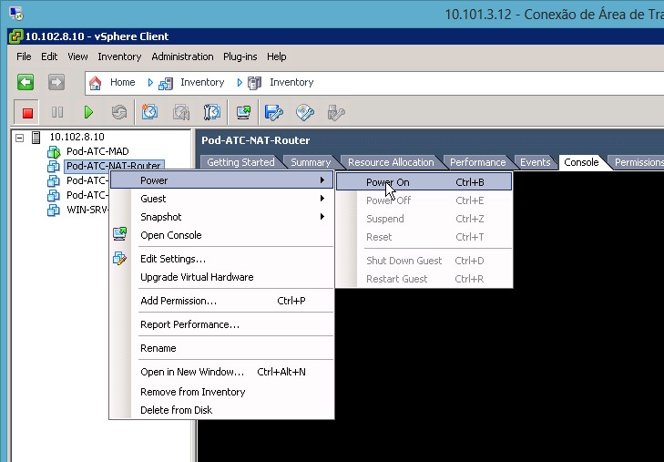Choose Power On in the submenu
664x462 pixels.
388,182
